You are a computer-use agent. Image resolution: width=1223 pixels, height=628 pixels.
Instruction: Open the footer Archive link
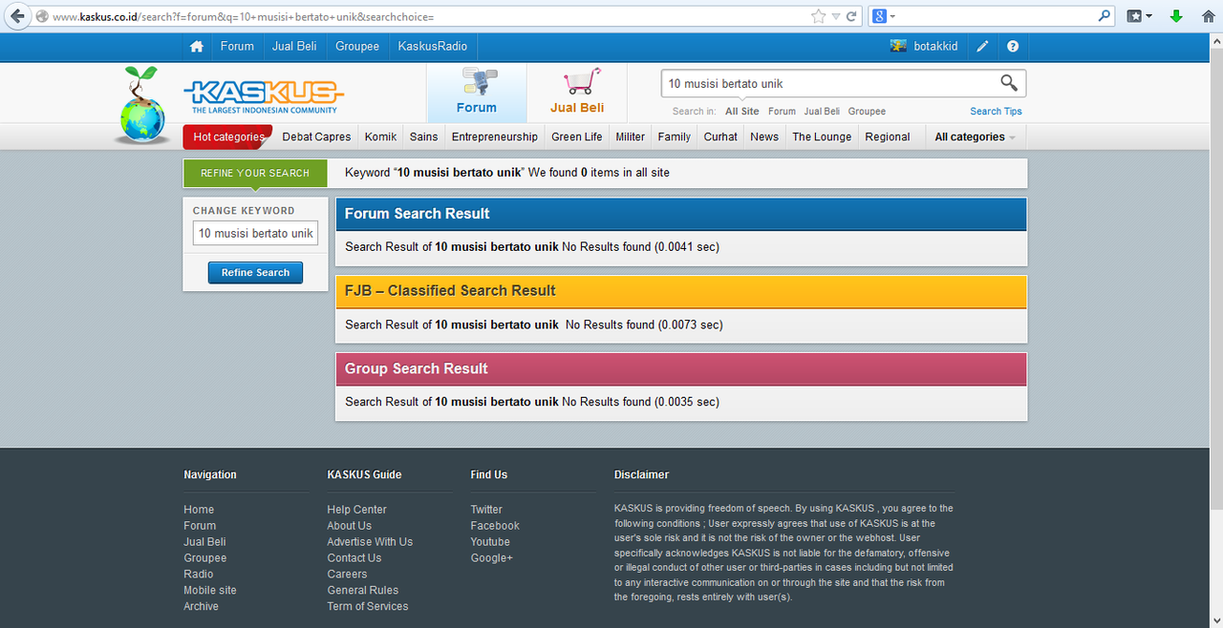pos(201,606)
